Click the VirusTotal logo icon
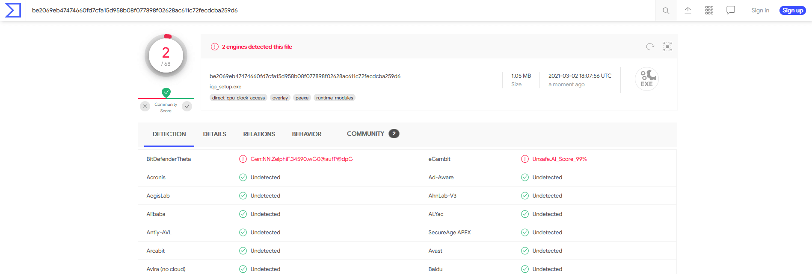The image size is (812, 274). point(13,10)
